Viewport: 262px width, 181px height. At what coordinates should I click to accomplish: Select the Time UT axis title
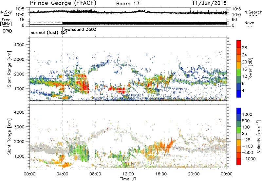coord(128,179)
